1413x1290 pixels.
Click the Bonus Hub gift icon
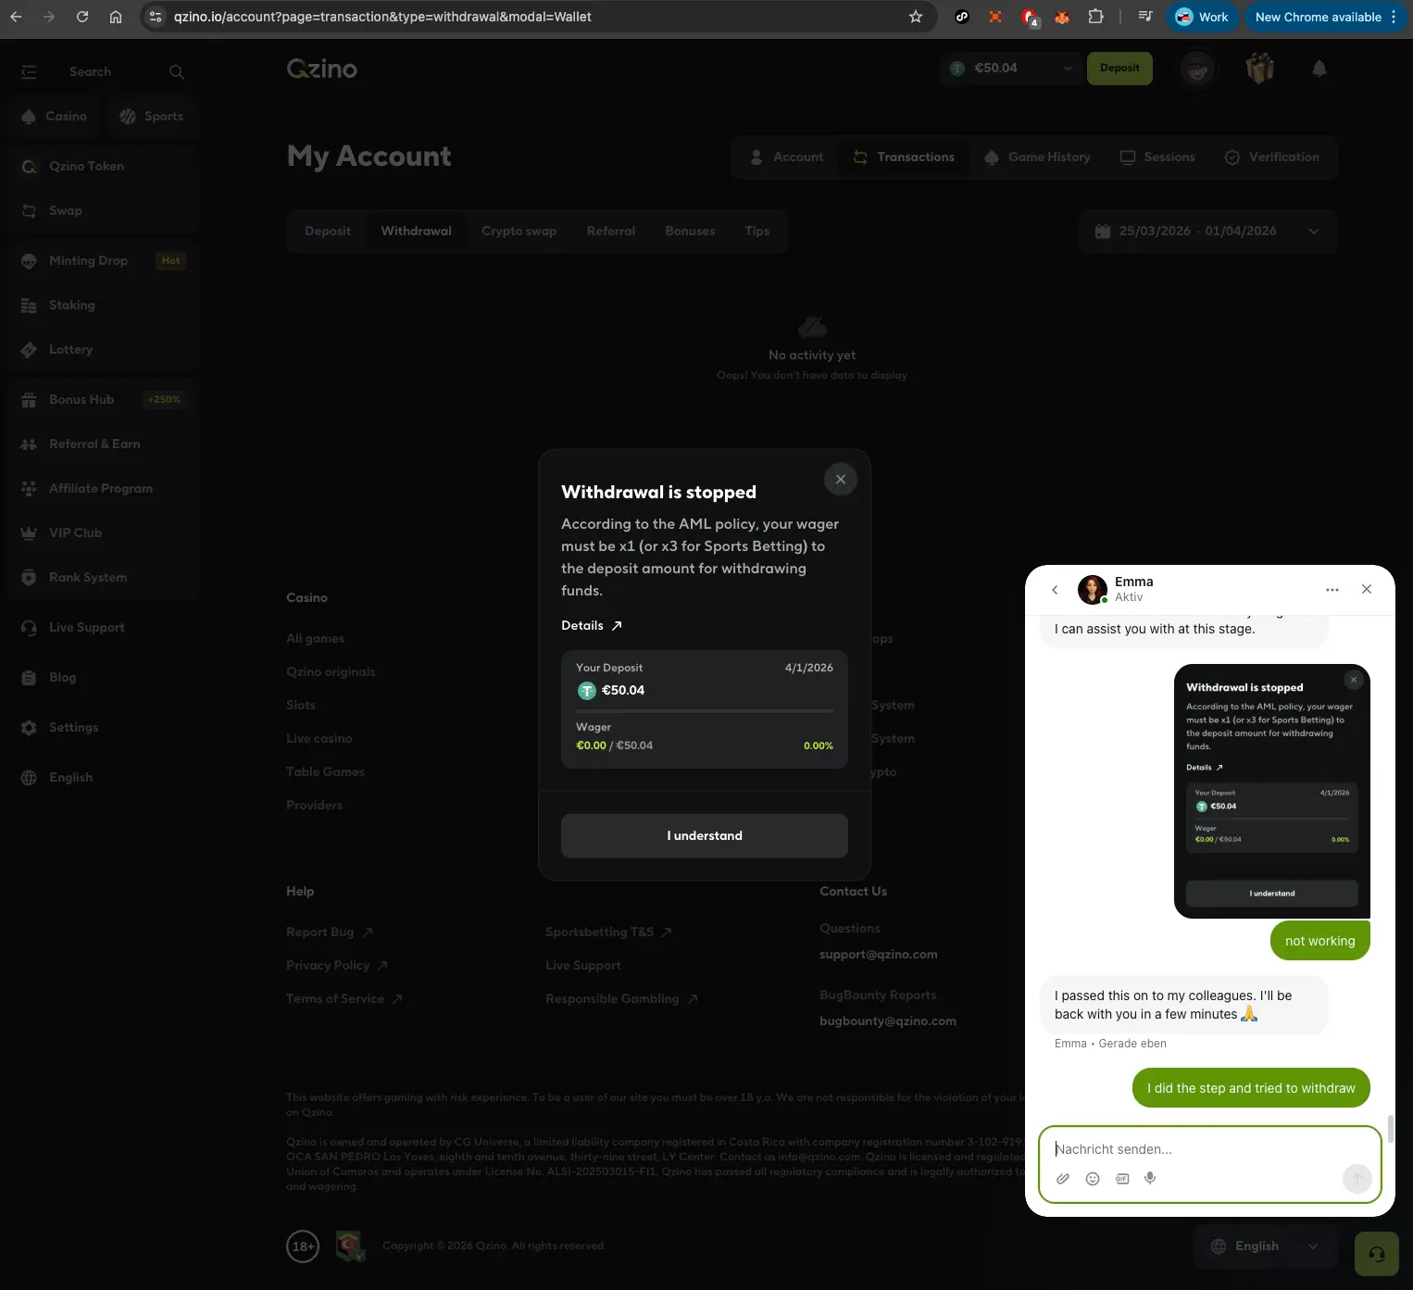click(29, 400)
